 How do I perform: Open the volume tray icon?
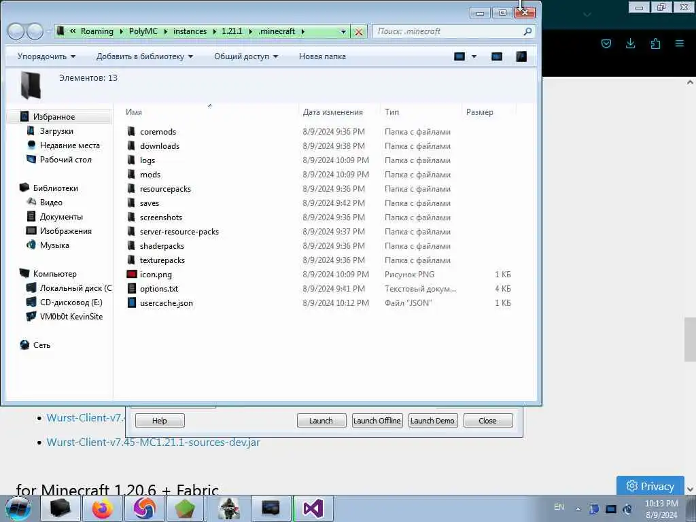[x=627, y=508]
